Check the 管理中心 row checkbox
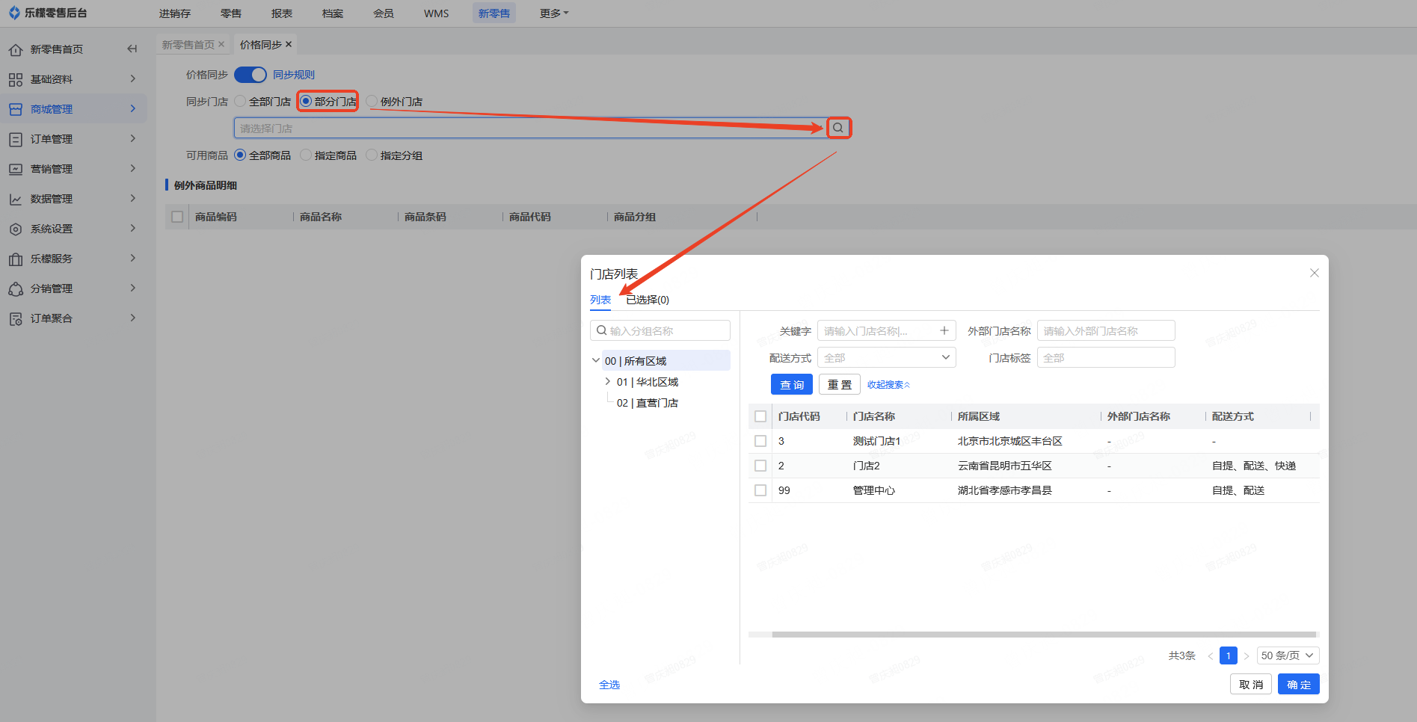1417x722 pixels. [760, 490]
